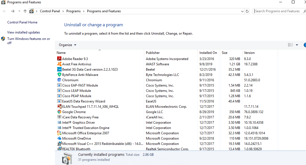Screen dimensions: 306x165
Task: Click the Adobe Reader 9.3 program icon
Action: (59, 59)
